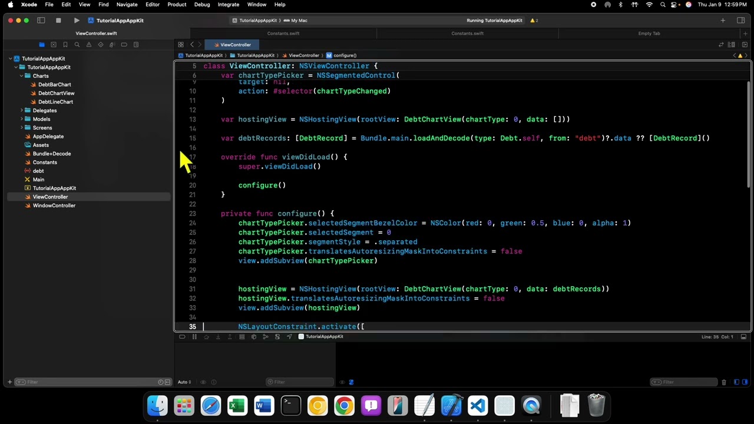Viewport: 754px width, 424px height.
Task: Run the project with the Play button
Action: tap(77, 21)
